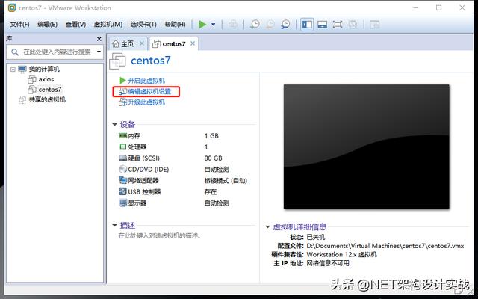
Task: Enter full screen mode icon
Action: click(338, 25)
